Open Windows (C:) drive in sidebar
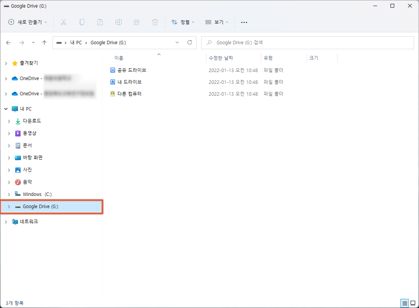The height and width of the screenshot is (308, 419). (x=37, y=194)
